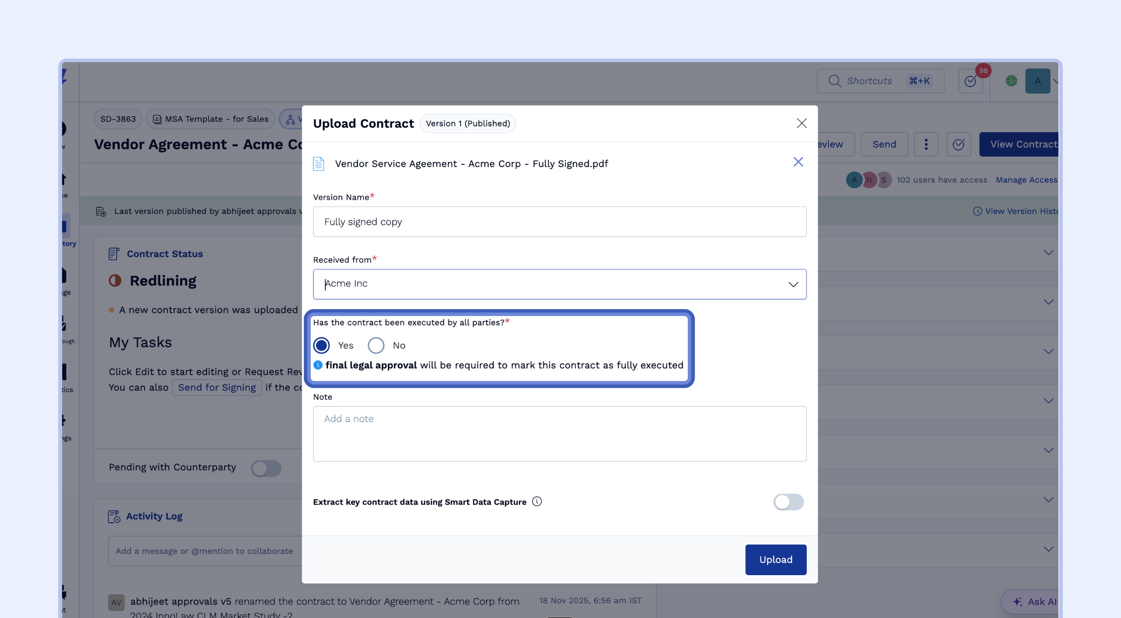Expand the Contract Status section chevron

[x=1048, y=253]
